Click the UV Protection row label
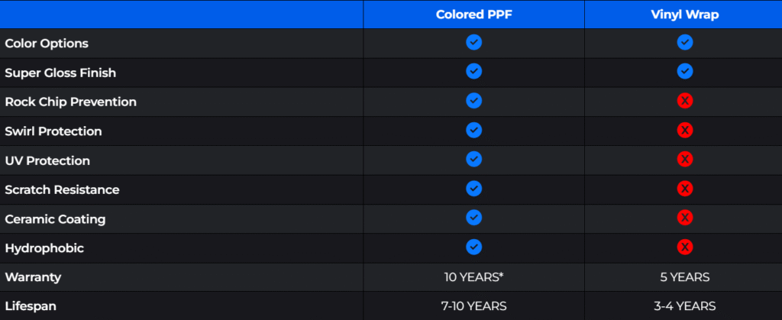 pos(47,160)
